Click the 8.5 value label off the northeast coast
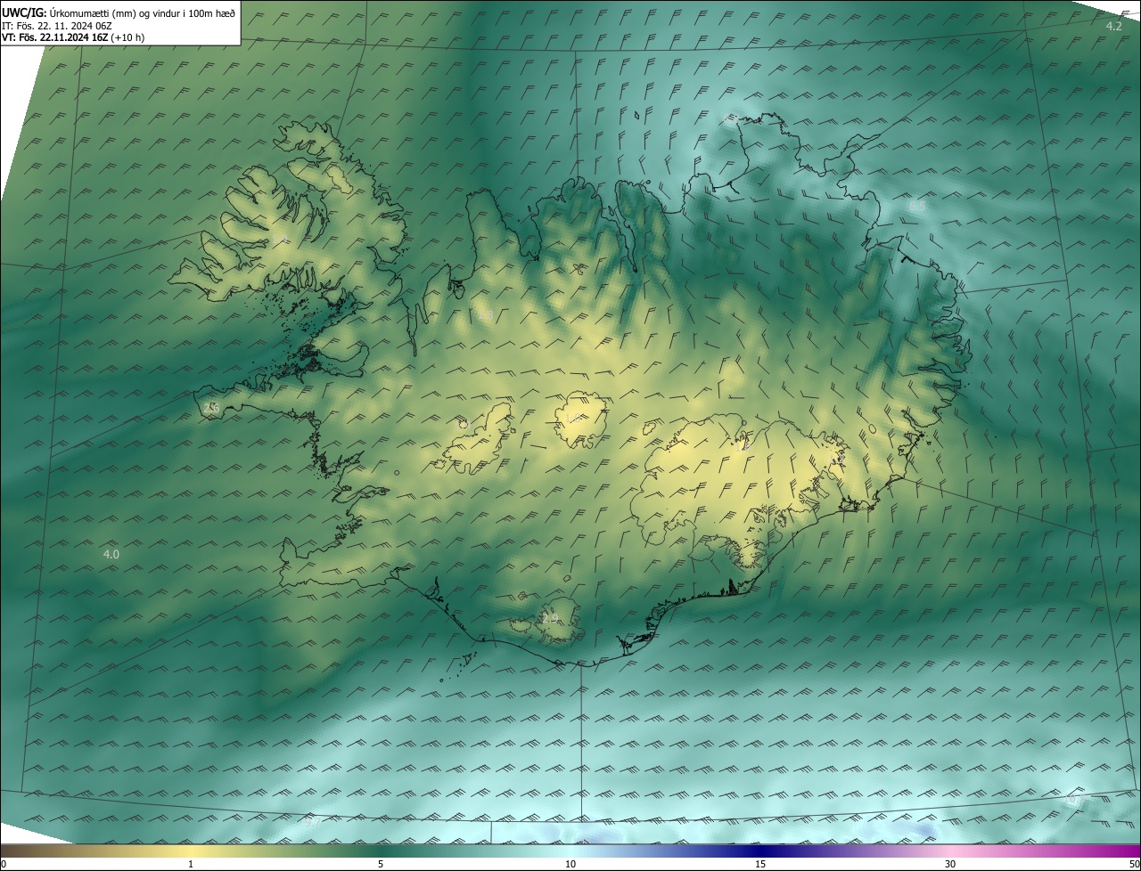The width and height of the screenshot is (1141, 871). tap(916, 206)
